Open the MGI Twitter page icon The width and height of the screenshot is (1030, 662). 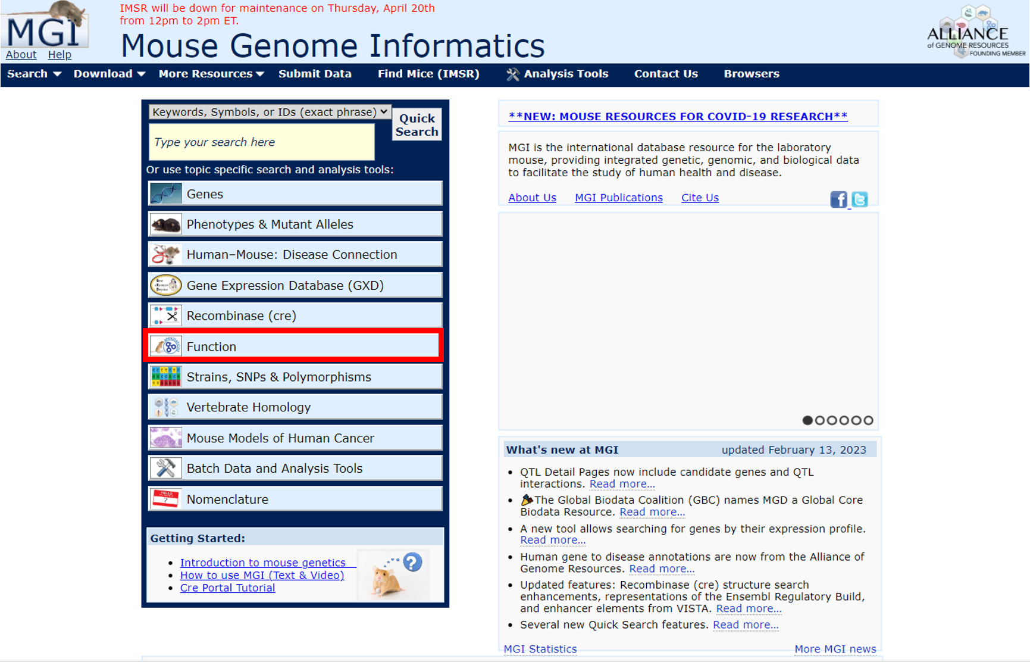(859, 199)
